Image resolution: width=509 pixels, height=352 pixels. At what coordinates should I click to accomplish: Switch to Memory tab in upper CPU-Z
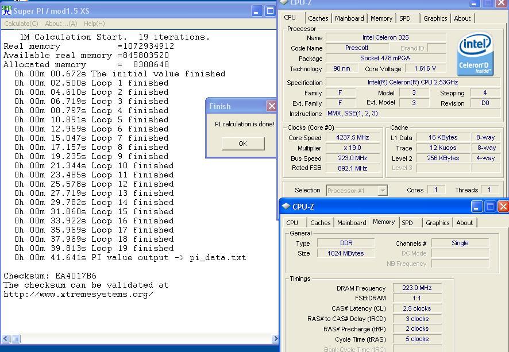[x=381, y=18]
